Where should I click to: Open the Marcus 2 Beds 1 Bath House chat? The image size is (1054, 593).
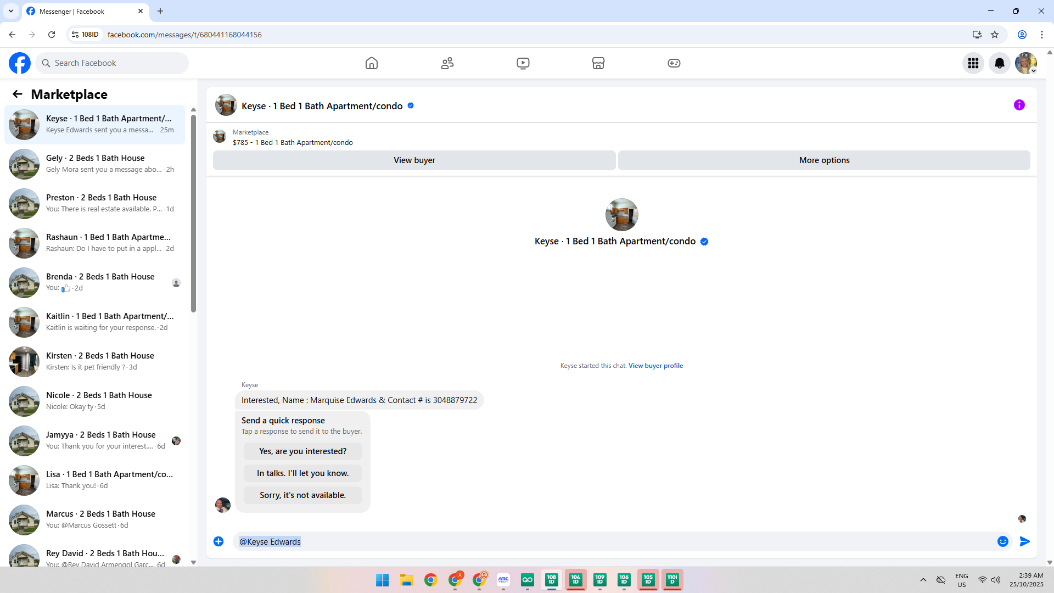tap(94, 520)
